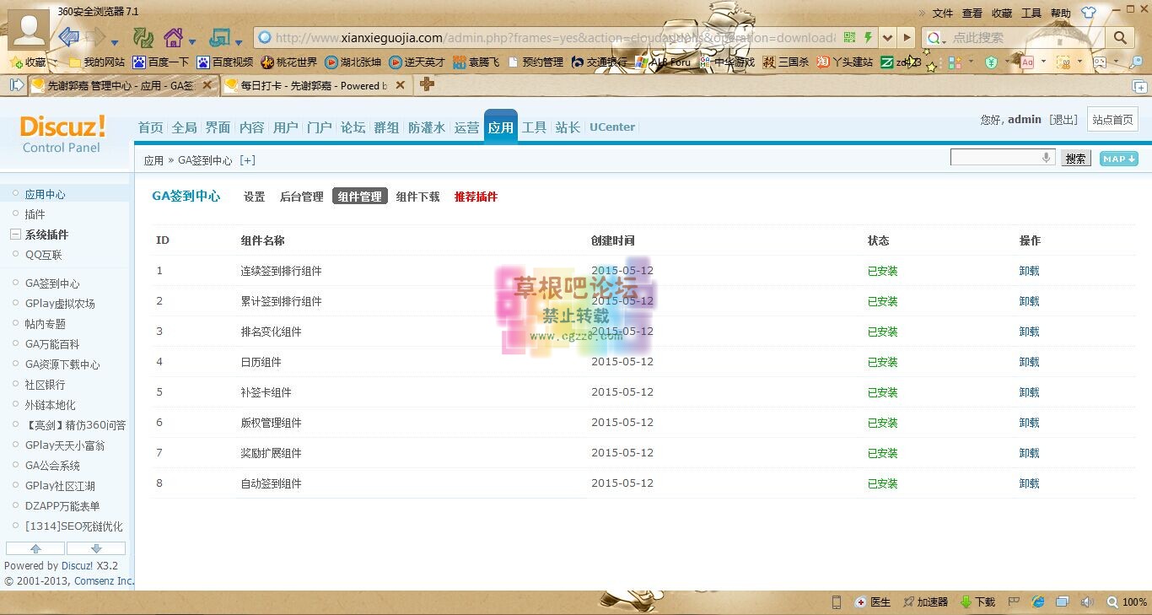This screenshot has width=1152, height=615.
Task: Click the skin shirt icon in title bar
Action: tap(1089, 13)
